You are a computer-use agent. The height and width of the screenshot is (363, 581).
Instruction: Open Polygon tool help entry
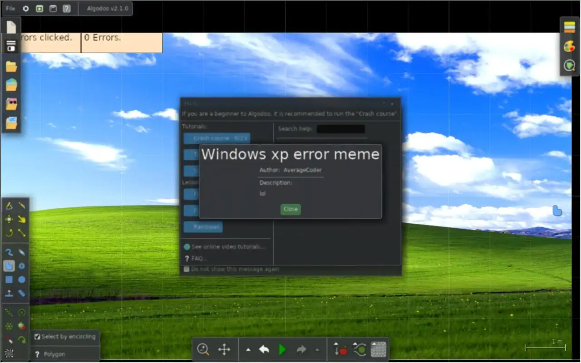tap(50, 354)
